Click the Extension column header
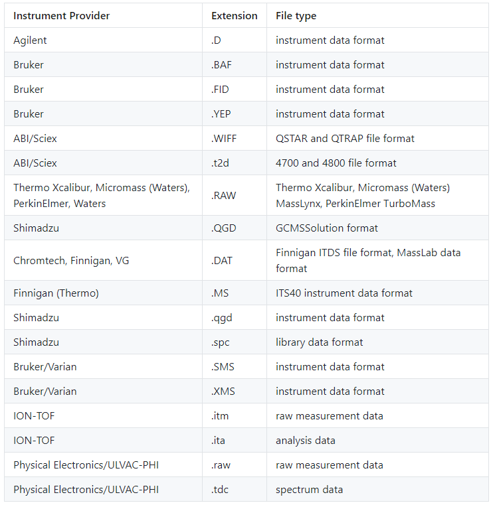This screenshot has height=505, width=493. pyautogui.click(x=234, y=15)
